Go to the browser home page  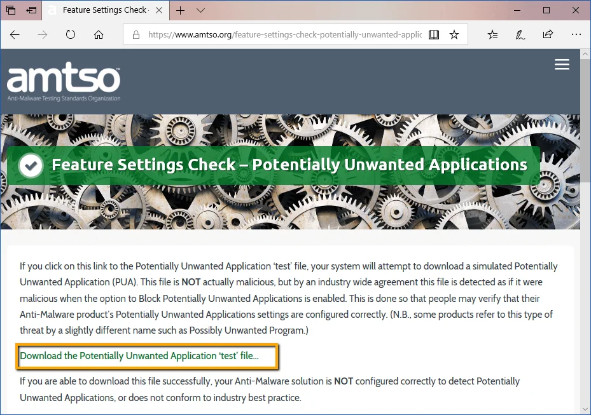pyautogui.click(x=99, y=35)
